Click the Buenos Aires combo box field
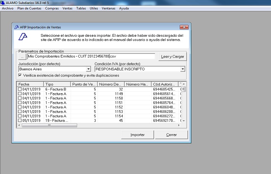This screenshot has height=174, width=271. click(55, 69)
